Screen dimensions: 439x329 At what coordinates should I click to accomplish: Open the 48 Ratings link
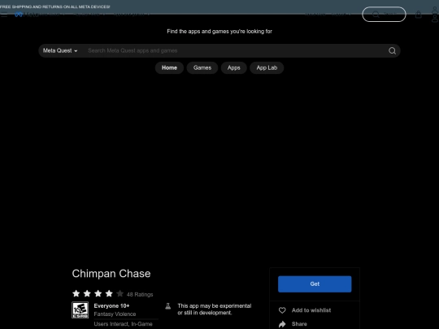[x=140, y=294]
